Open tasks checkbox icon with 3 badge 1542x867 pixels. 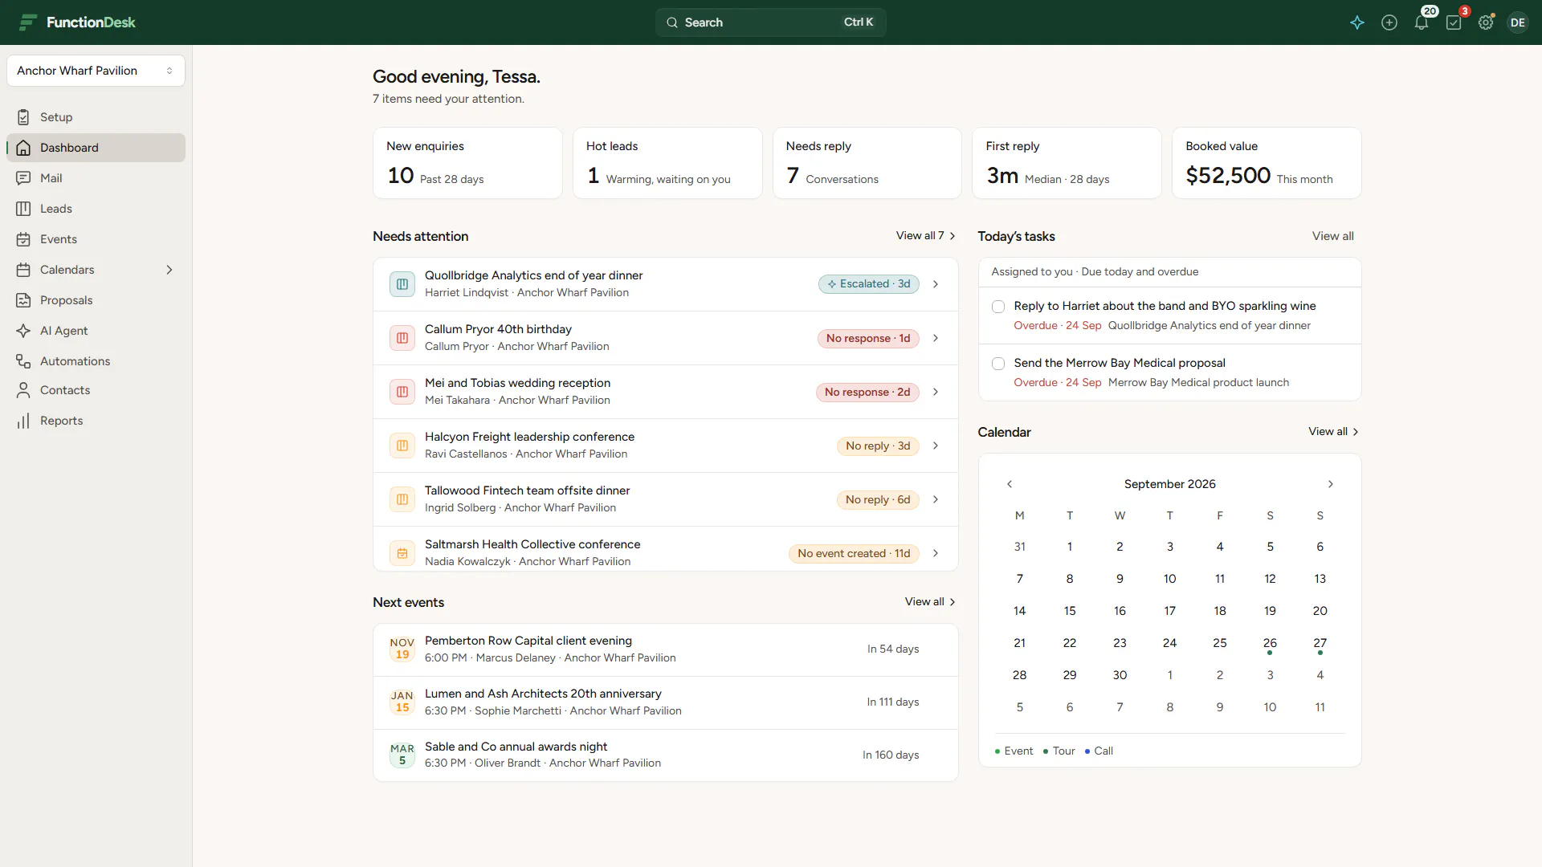[1454, 22]
